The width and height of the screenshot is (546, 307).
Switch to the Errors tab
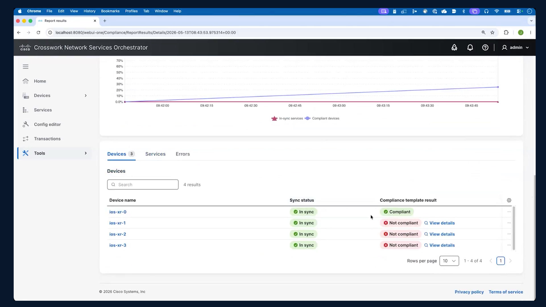point(183,154)
